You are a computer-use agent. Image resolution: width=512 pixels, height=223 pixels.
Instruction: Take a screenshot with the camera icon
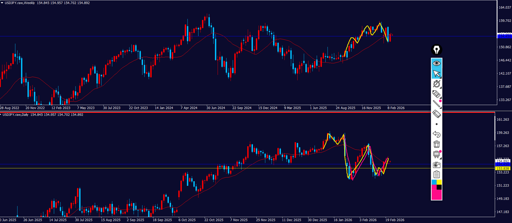click(436, 165)
